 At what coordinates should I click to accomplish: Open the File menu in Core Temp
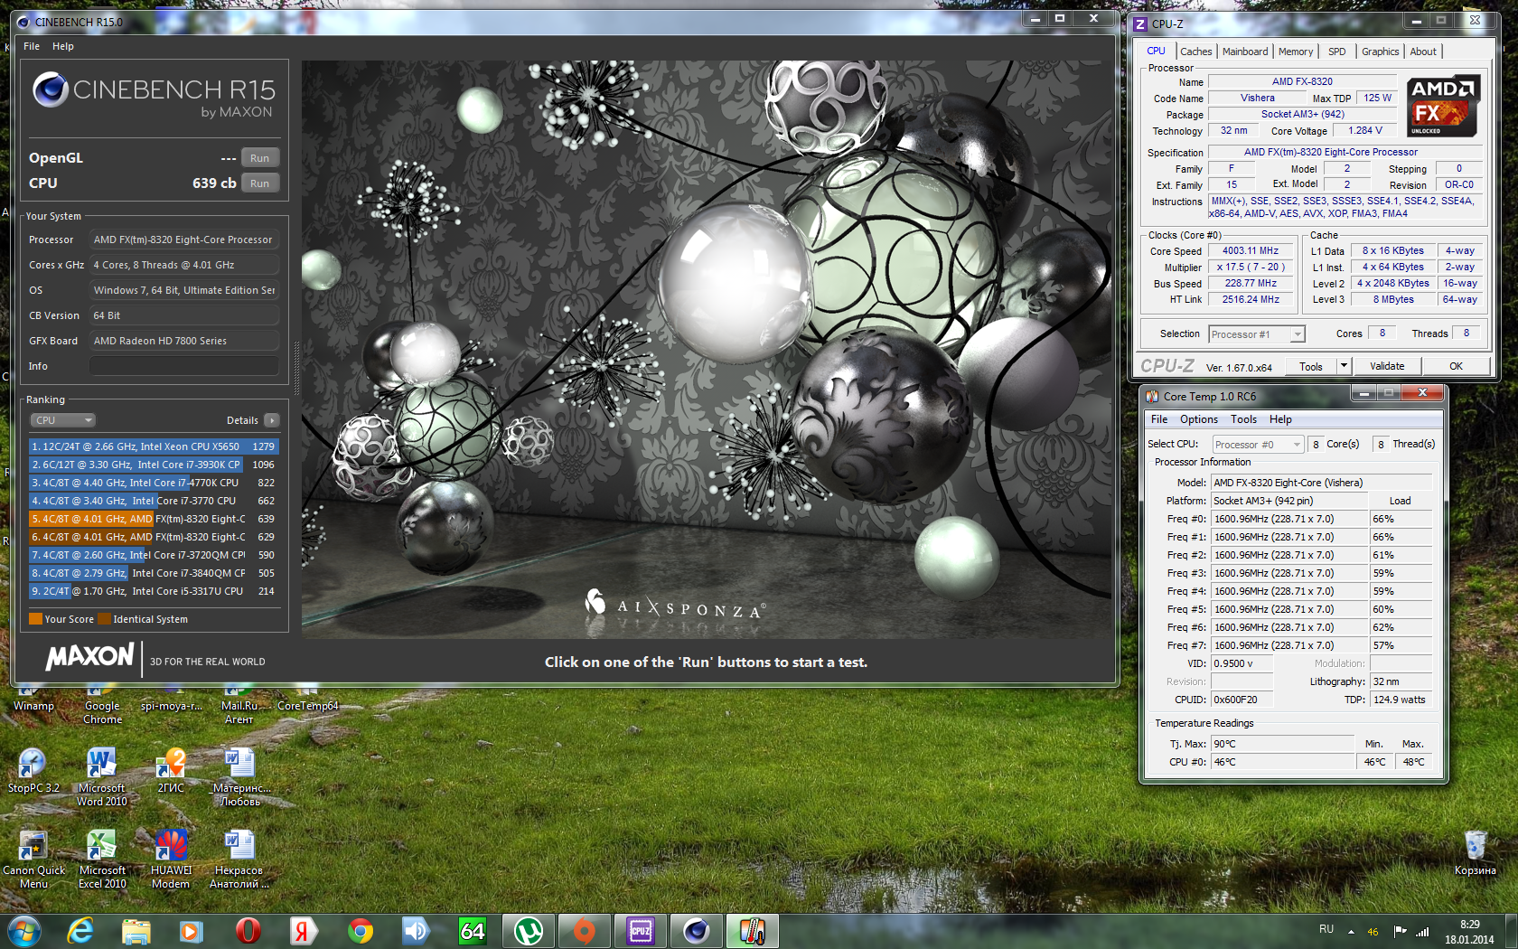pos(1159,419)
